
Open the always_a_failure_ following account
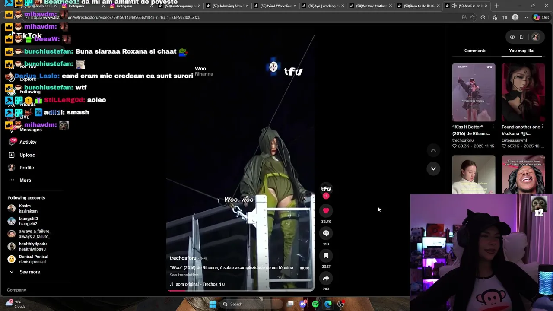pyautogui.click(x=29, y=234)
